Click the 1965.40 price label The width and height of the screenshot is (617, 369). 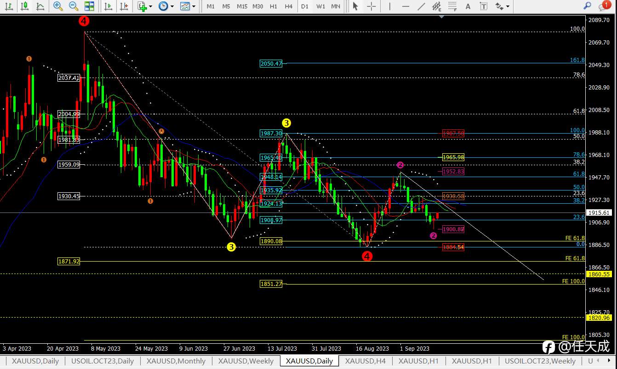[271, 157]
